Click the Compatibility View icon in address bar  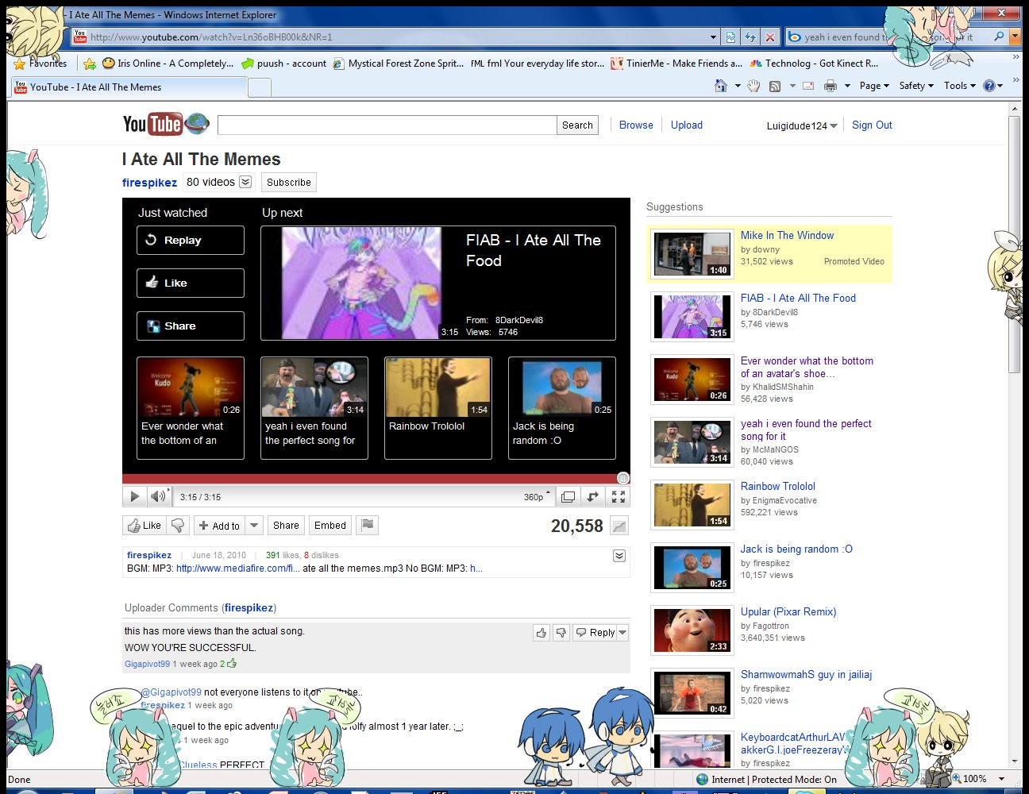pyautogui.click(x=731, y=37)
